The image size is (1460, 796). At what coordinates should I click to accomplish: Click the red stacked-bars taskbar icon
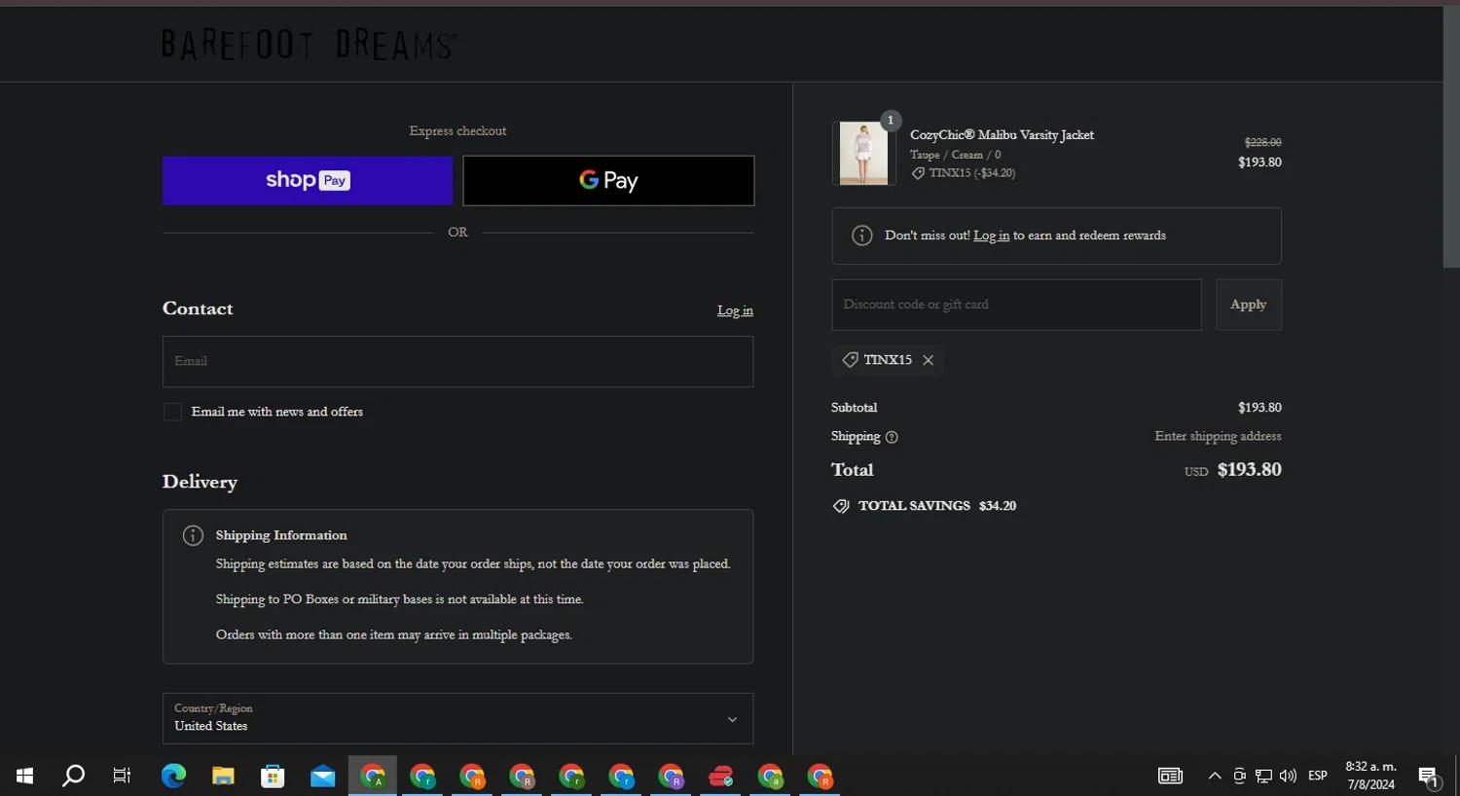tap(720, 776)
